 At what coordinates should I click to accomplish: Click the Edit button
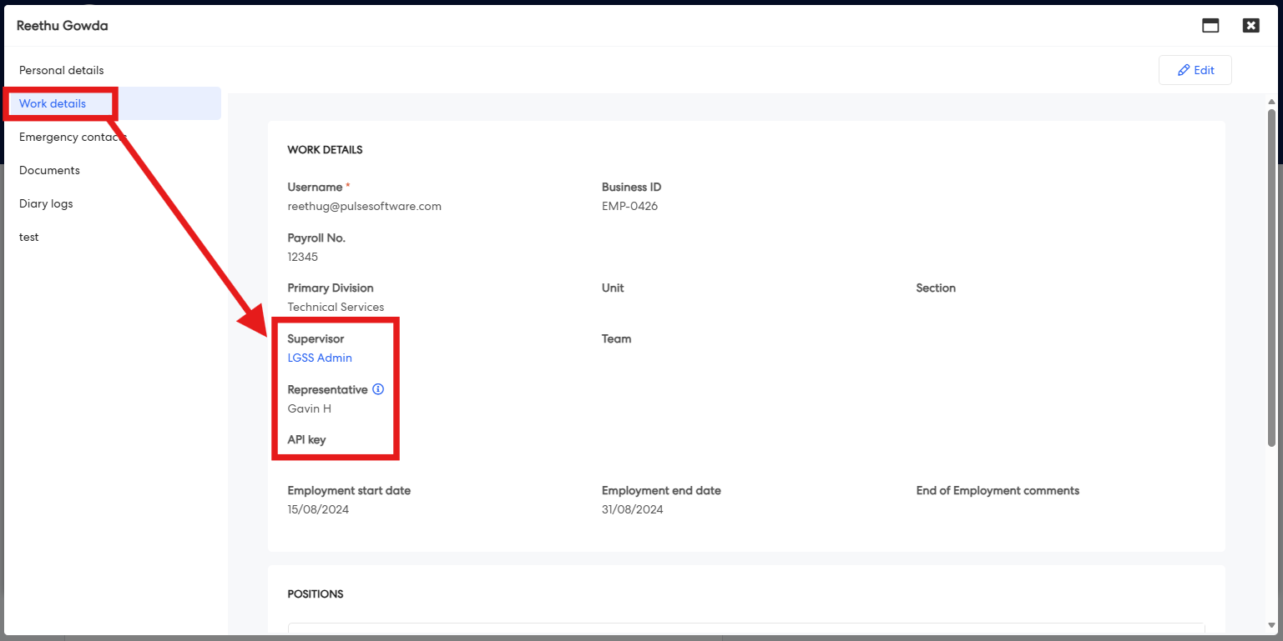(1195, 70)
